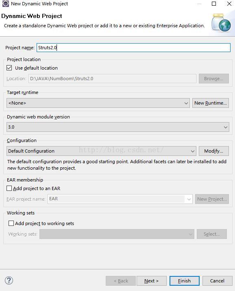
Task: Click the New Runtime... button
Action: [x=211, y=103]
